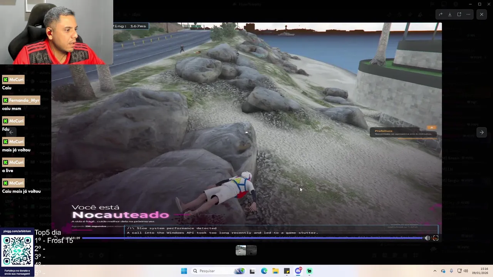Open File Explorer from the taskbar
Image resolution: width=493 pixels, height=277 pixels.
(275, 271)
